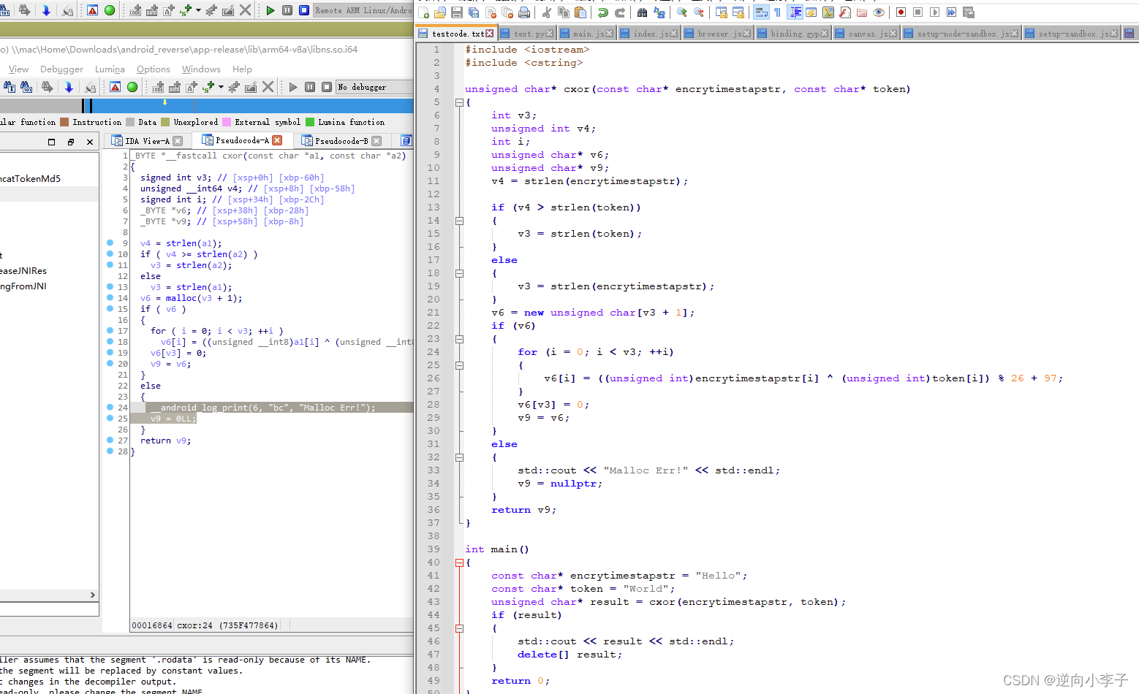Image resolution: width=1139 pixels, height=694 pixels.
Task: Open the IDA Debugger menu
Action: [61, 69]
